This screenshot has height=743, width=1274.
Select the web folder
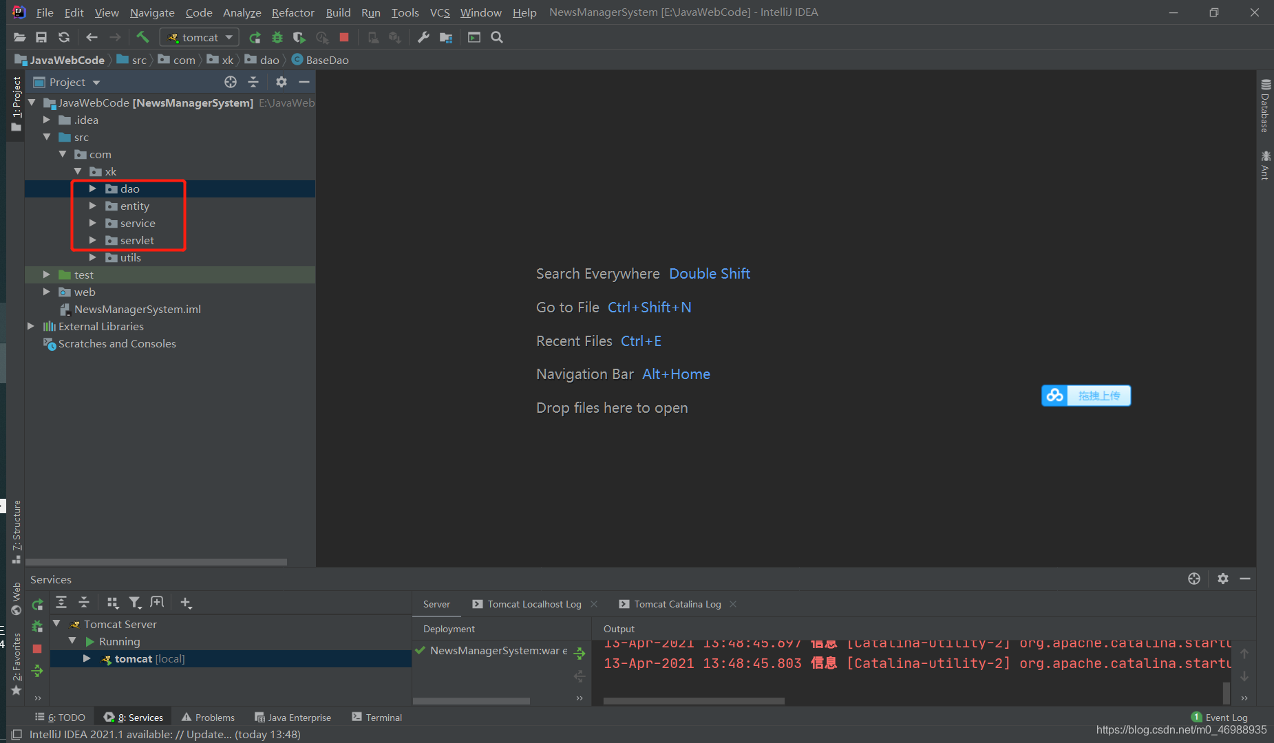pyautogui.click(x=77, y=292)
